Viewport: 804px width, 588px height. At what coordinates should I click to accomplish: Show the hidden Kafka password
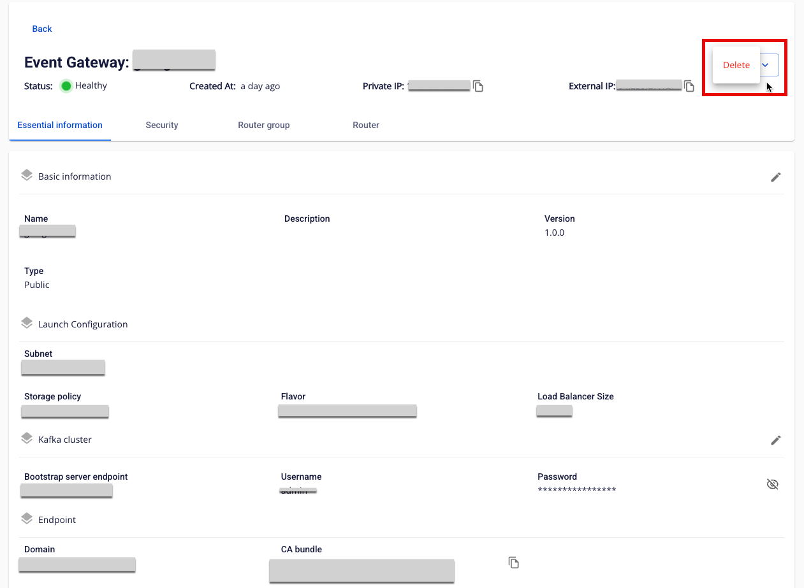click(x=772, y=485)
